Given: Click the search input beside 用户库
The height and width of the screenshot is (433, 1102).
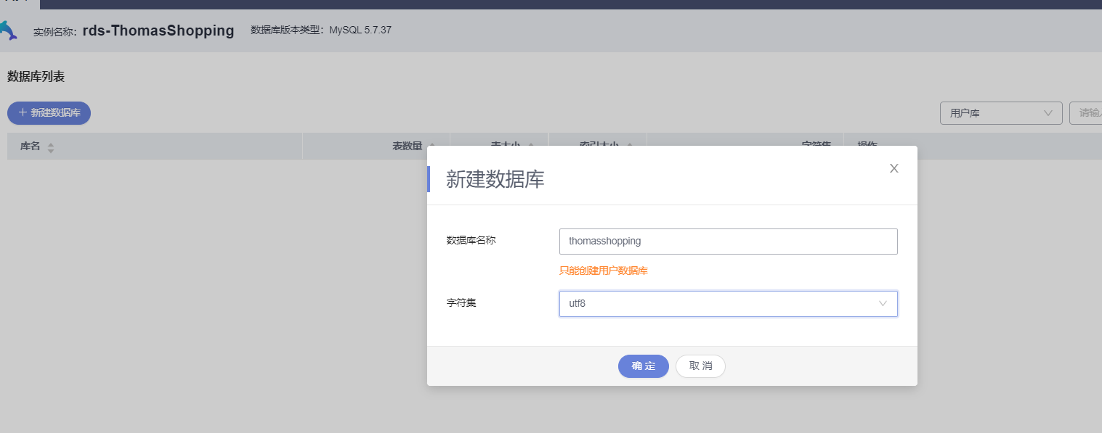Looking at the screenshot, I should coord(1086,113).
